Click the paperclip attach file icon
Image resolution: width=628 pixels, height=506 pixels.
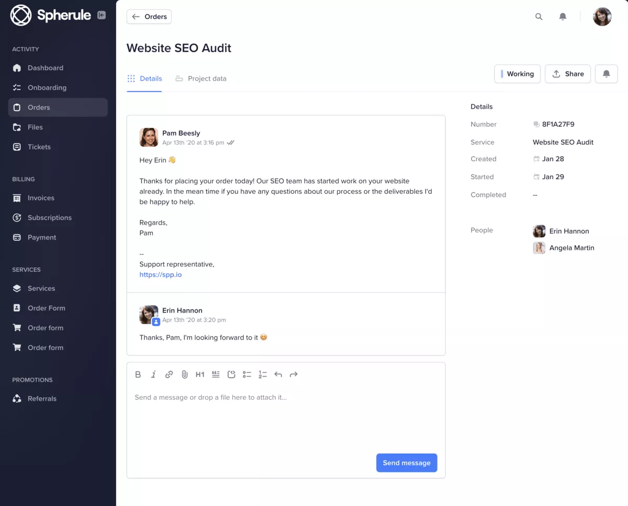[185, 375]
